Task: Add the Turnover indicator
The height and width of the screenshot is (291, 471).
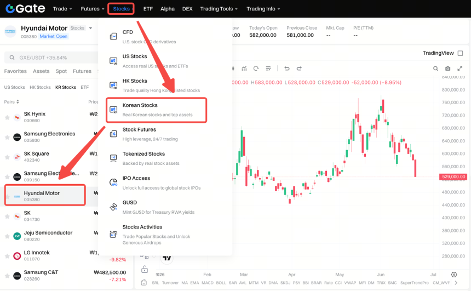Action: (x=170, y=283)
